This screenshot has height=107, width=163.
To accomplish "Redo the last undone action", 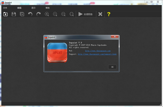I will tap(38, 14).
